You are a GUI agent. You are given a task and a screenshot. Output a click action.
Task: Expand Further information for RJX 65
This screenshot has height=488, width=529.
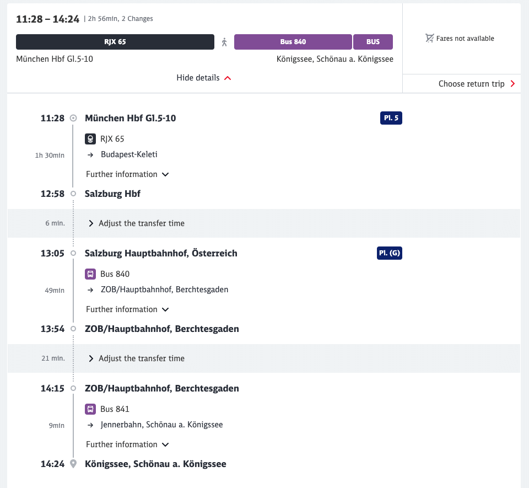(127, 174)
